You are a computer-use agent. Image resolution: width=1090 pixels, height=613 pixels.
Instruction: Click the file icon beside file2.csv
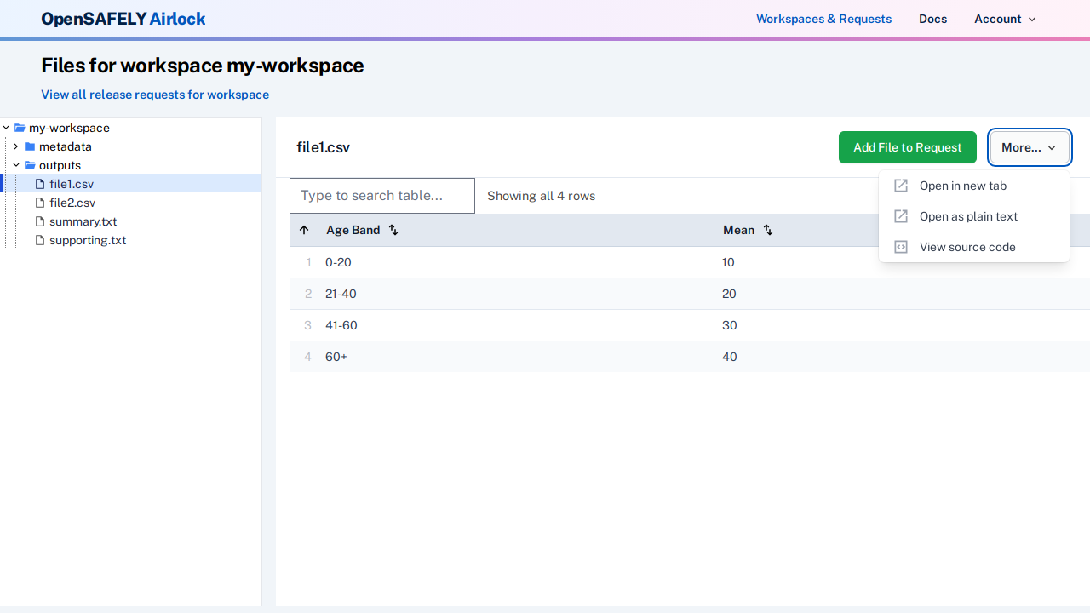click(x=39, y=203)
